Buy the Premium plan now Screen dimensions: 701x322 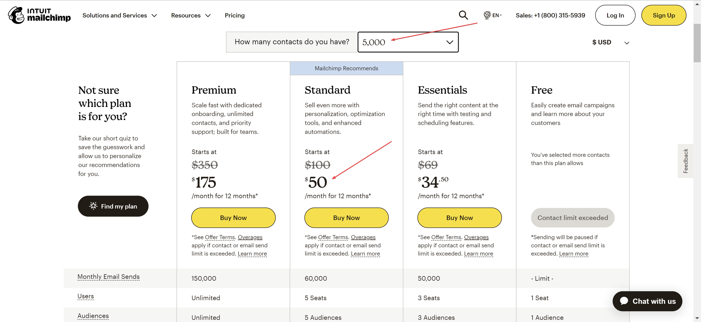233,218
